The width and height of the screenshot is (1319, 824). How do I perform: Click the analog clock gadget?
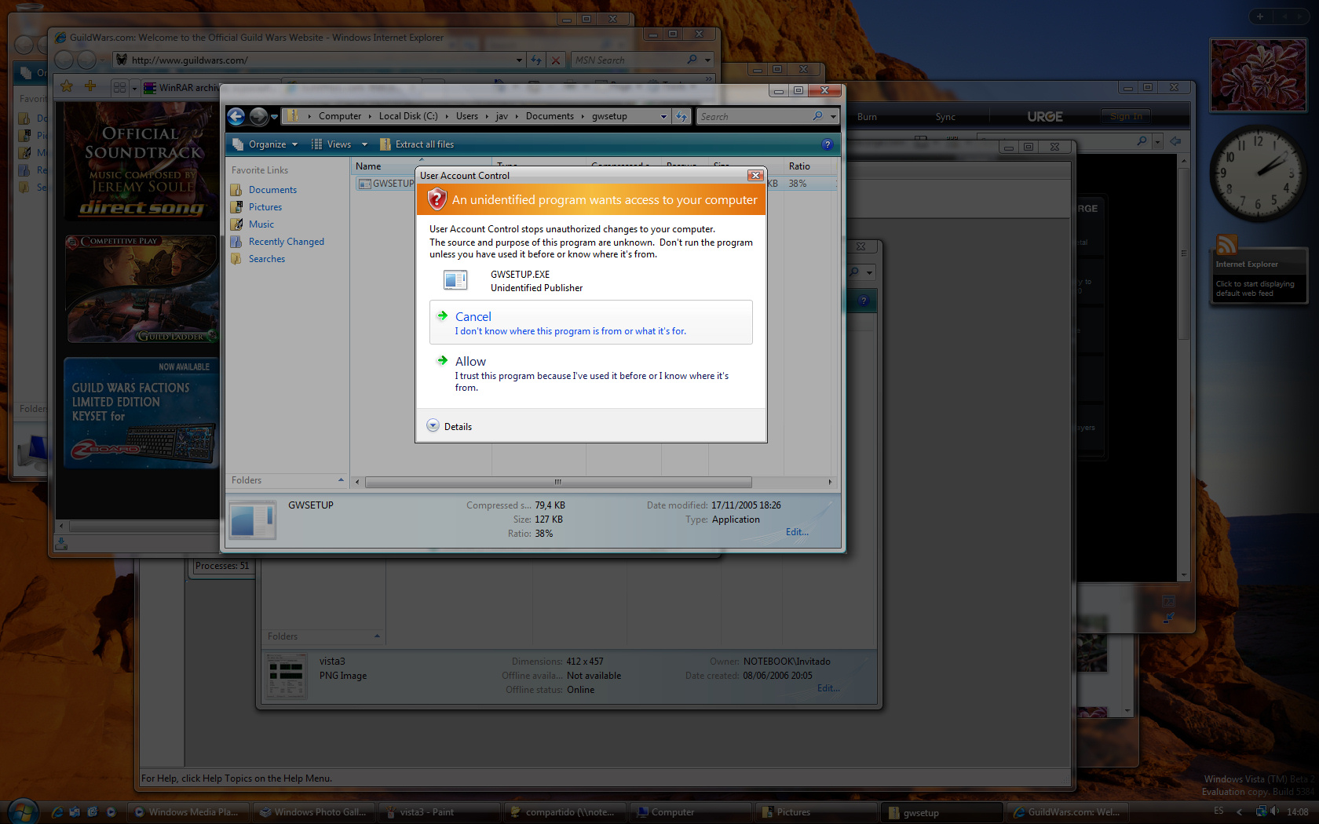(x=1257, y=173)
